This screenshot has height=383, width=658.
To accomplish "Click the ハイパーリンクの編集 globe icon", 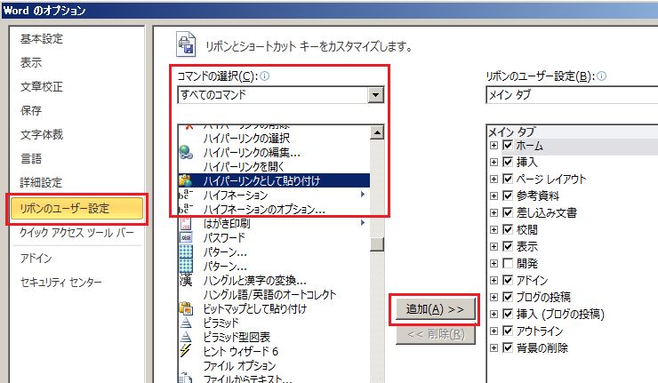I will pyautogui.click(x=186, y=153).
